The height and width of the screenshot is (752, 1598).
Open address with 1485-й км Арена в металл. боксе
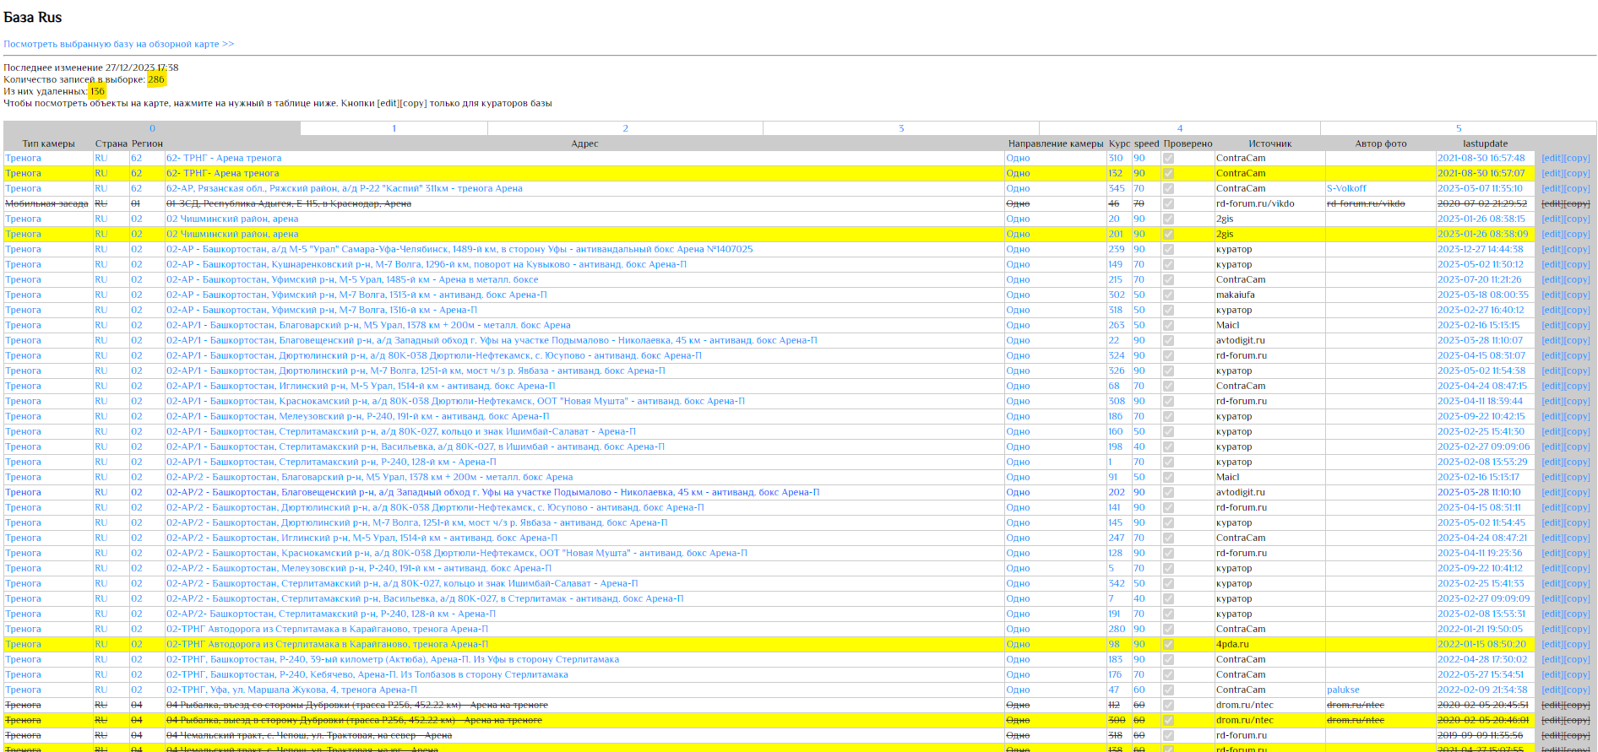[x=351, y=280]
